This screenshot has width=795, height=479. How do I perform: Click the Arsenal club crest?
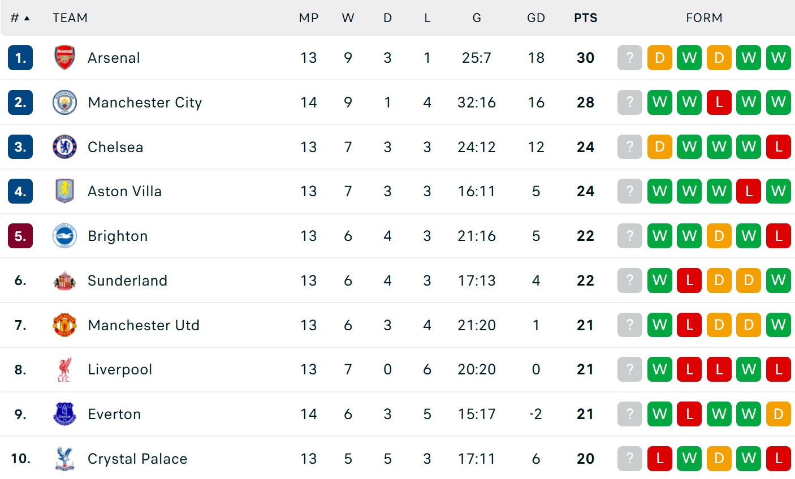pos(64,58)
